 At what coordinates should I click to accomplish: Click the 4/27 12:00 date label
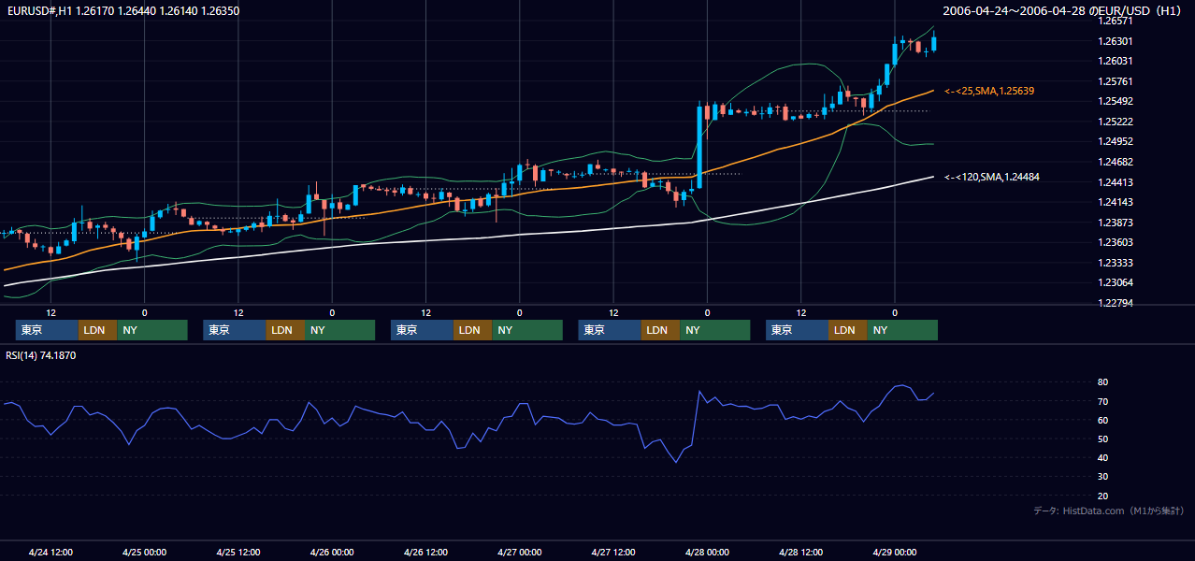click(613, 552)
